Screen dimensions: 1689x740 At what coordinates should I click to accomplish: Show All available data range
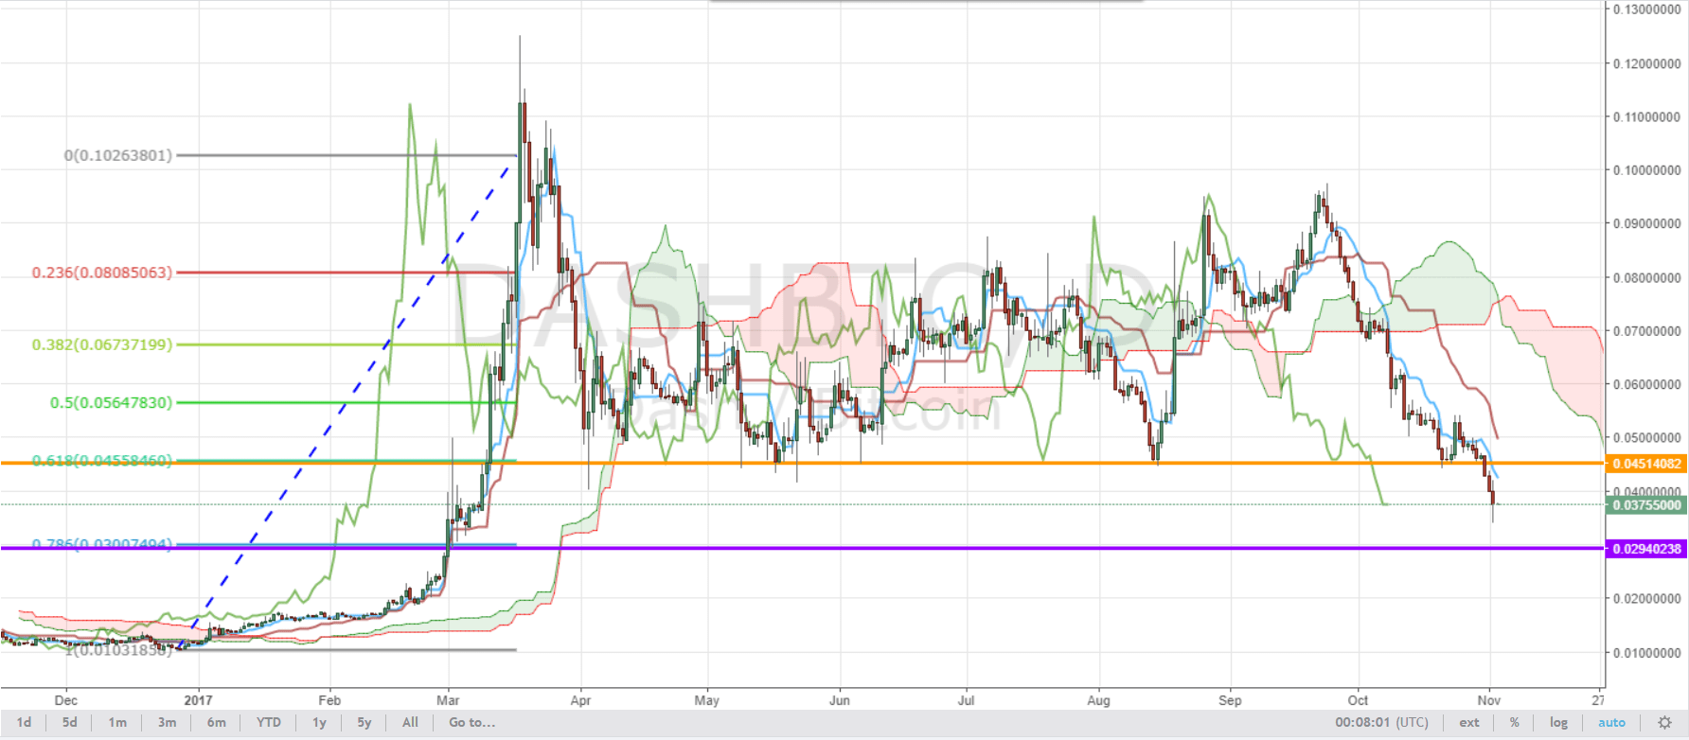click(x=410, y=723)
